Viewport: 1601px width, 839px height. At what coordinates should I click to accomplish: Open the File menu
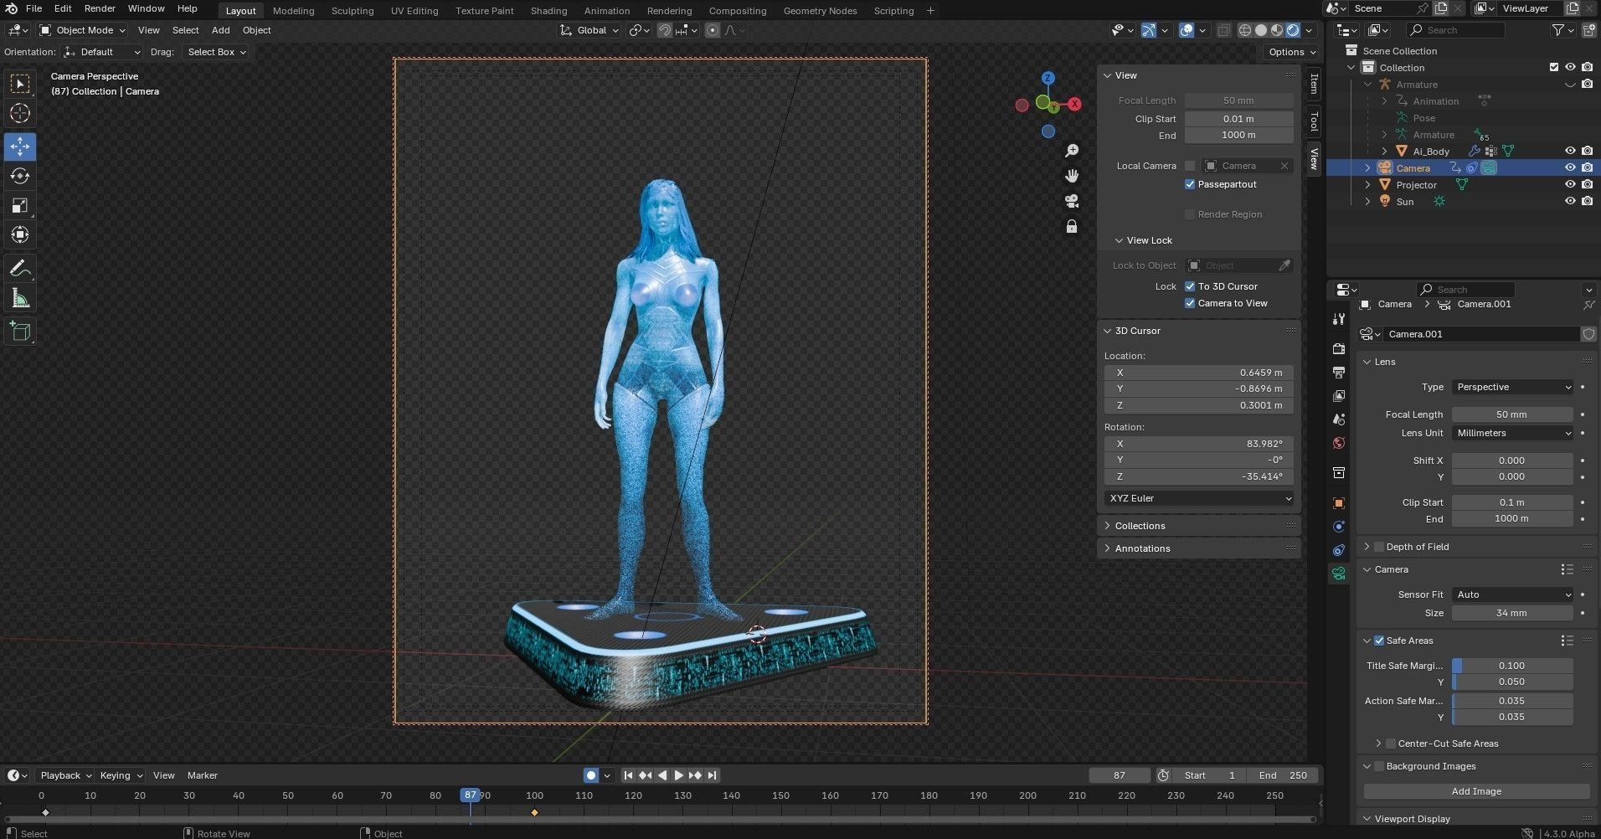coord(33,8)
